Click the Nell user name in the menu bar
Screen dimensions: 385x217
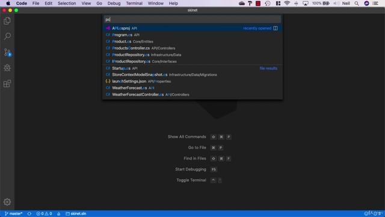pyautogui.click(x=346, y=4)
